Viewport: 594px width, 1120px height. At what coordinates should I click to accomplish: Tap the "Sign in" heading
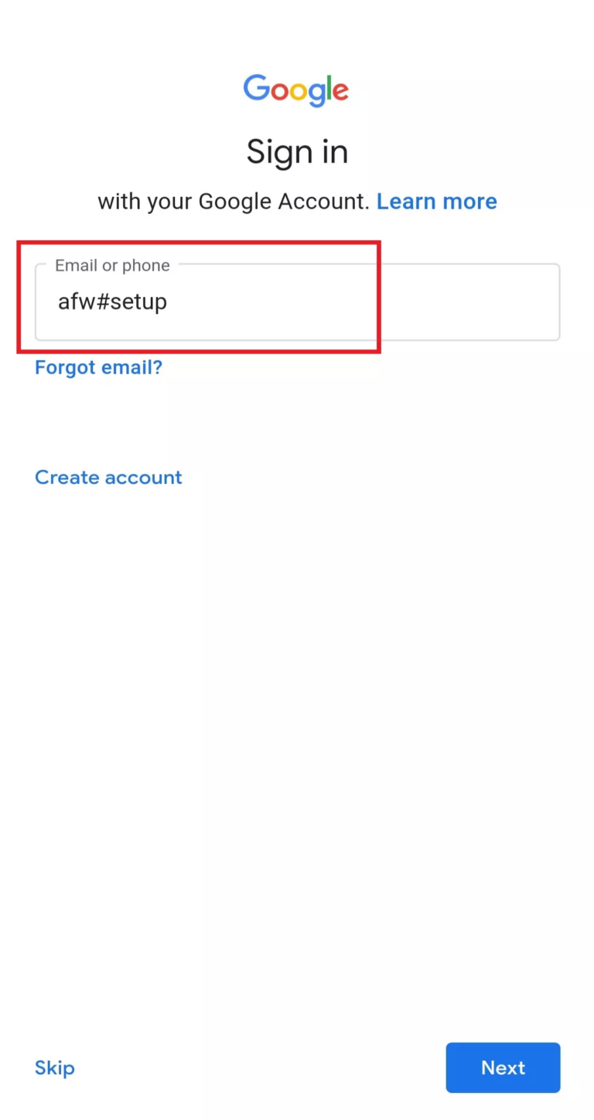296,151
